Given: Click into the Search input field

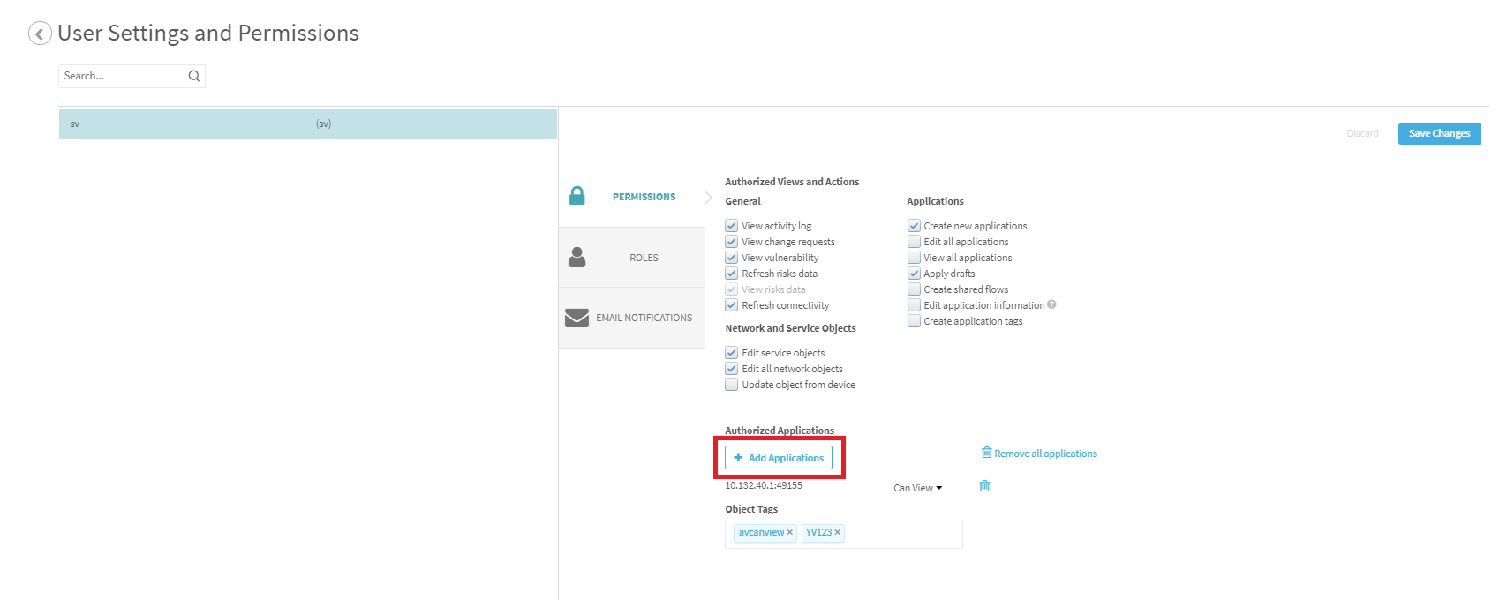Looking at the screenshot, I should point(122,76).
